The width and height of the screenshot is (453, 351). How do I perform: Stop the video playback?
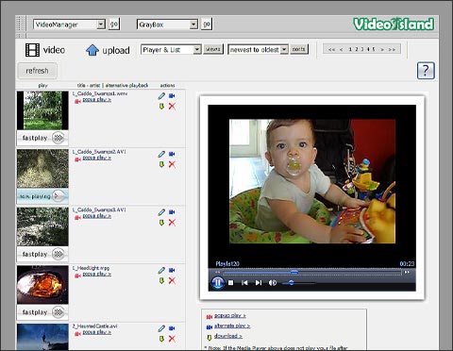pos(230,283)
